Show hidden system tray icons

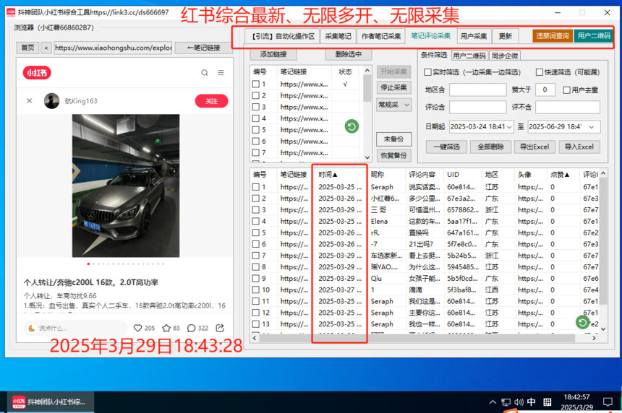tap(493, 402)
